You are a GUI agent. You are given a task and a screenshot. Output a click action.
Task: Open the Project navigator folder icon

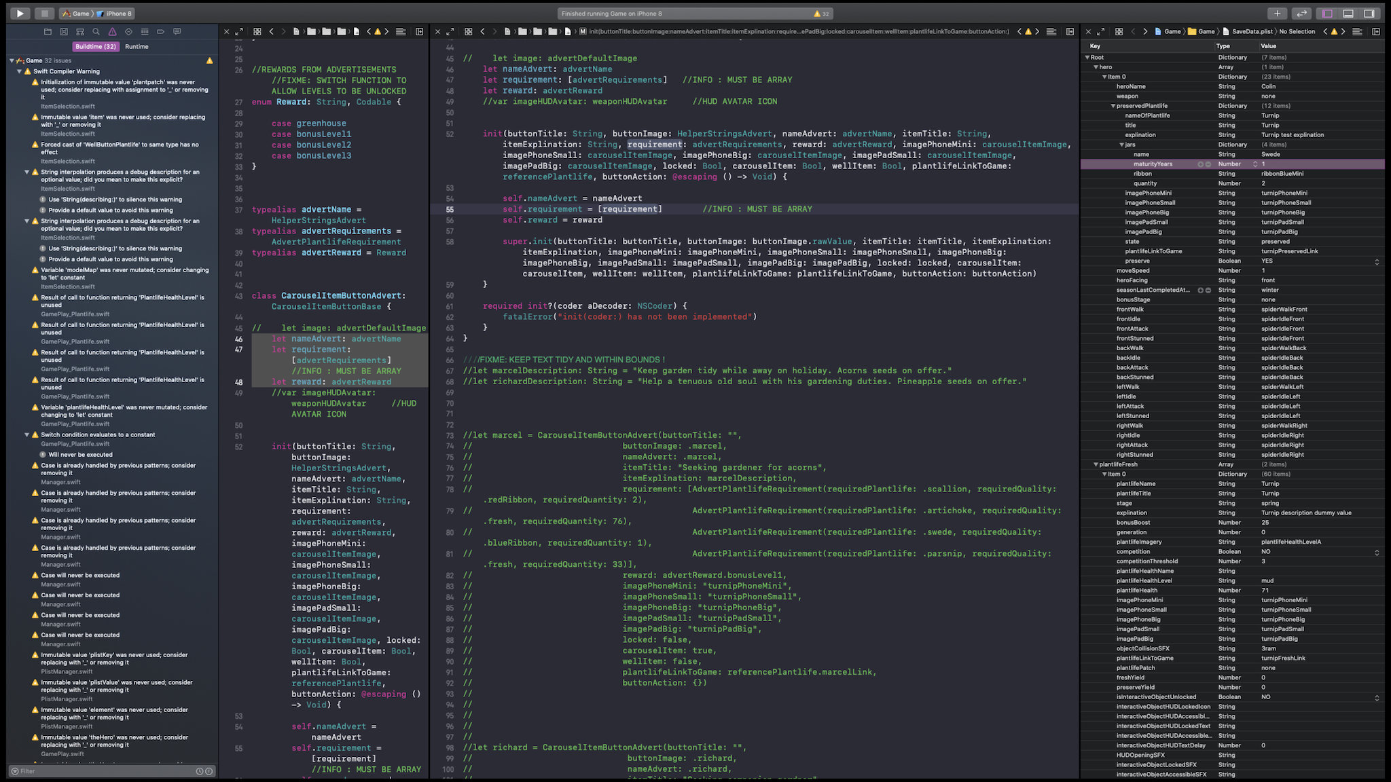[x=48, y=31]
